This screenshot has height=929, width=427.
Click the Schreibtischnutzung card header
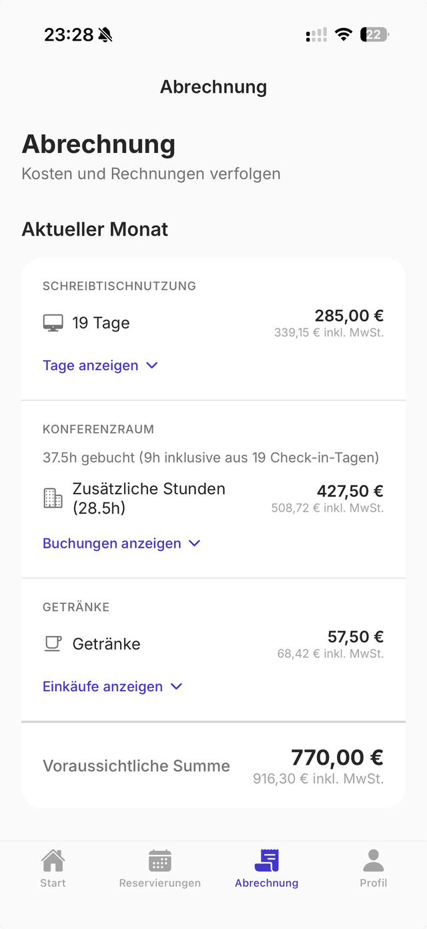click(x=119, y=286)
